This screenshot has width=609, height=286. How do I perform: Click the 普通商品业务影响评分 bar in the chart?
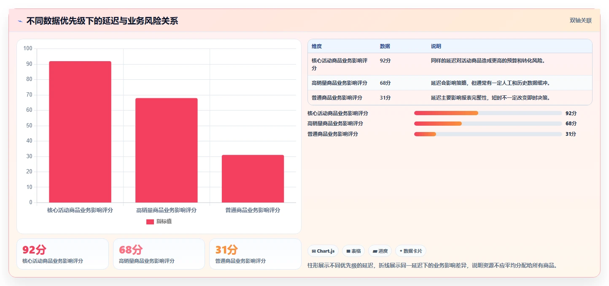(253, 179)
